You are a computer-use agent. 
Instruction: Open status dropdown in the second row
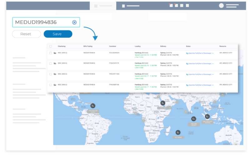click(213, 64)
